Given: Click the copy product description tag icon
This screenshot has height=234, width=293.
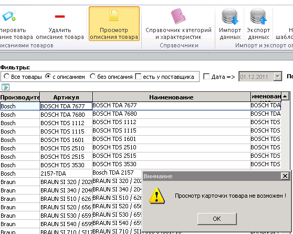Looking at the screenshot, I should 8,16.
